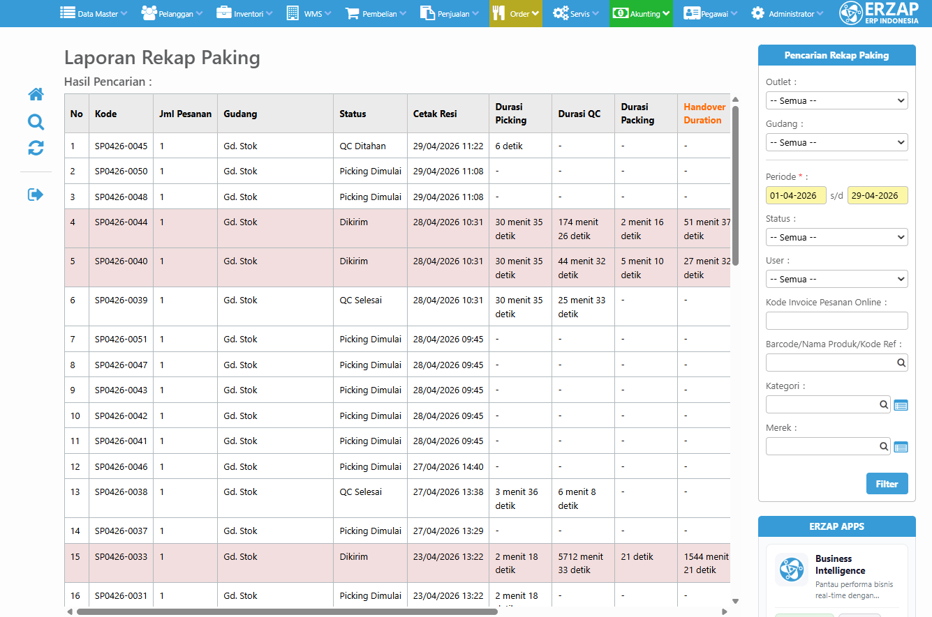Click the Refresh arrows icon in sidebar
Image resolution: width=932 pixels, height=617 pixels.
[x=36, y=148]
